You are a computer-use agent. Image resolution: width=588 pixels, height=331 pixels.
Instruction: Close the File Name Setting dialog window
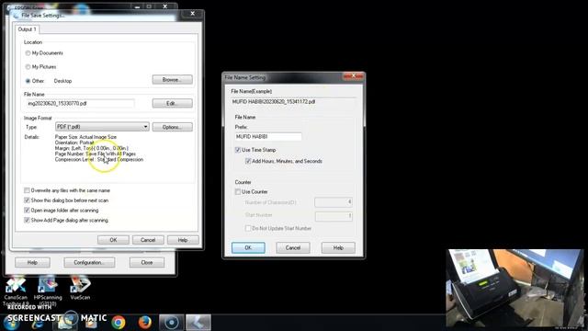point(353,76)
